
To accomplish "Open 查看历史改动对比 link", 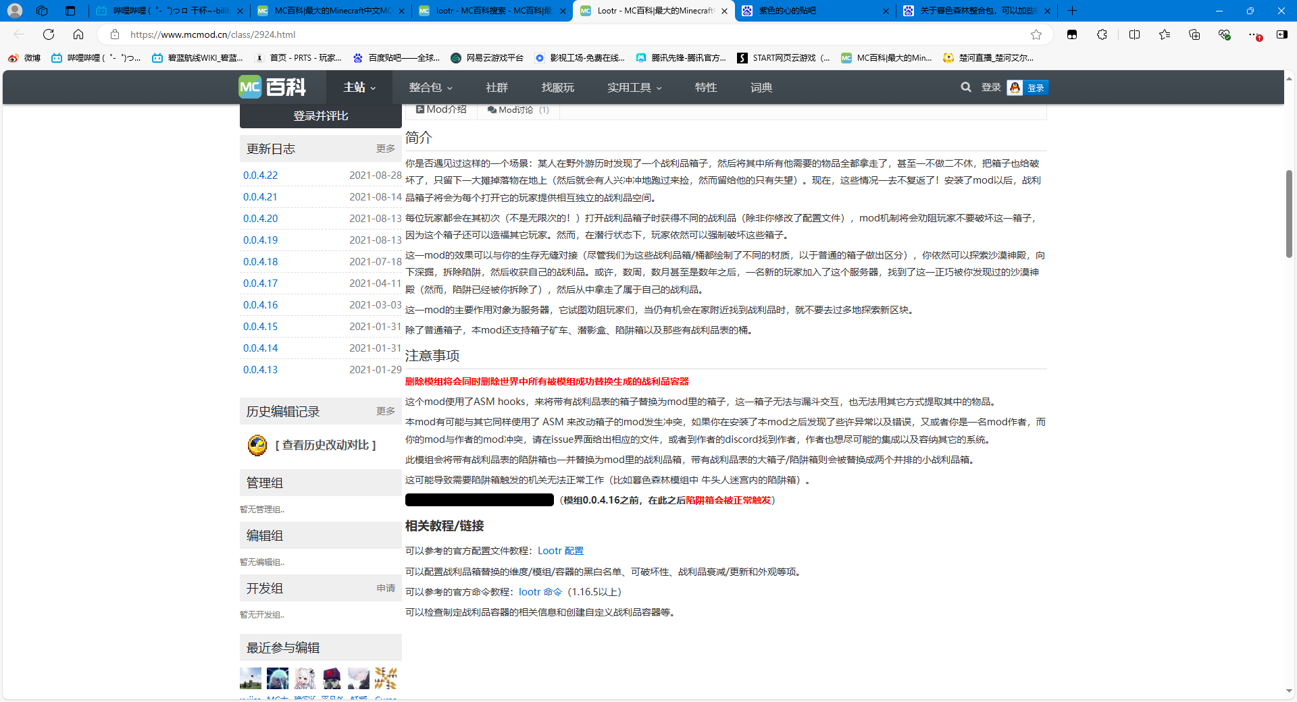I will pyautogui.click(x=326, y=445).
